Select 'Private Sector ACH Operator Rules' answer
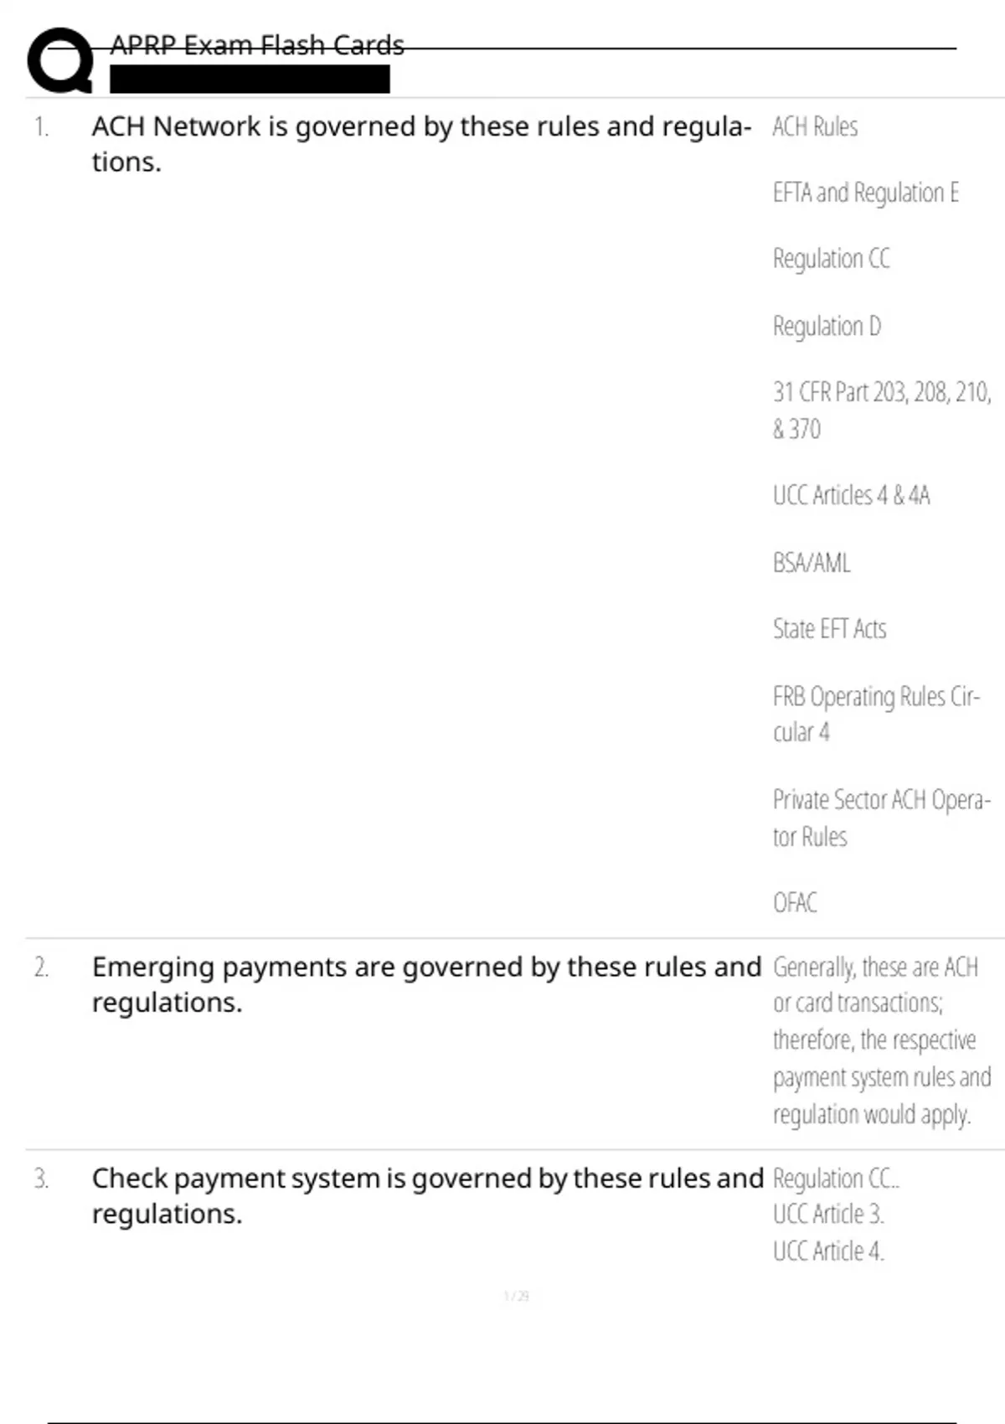 (881, 818)
